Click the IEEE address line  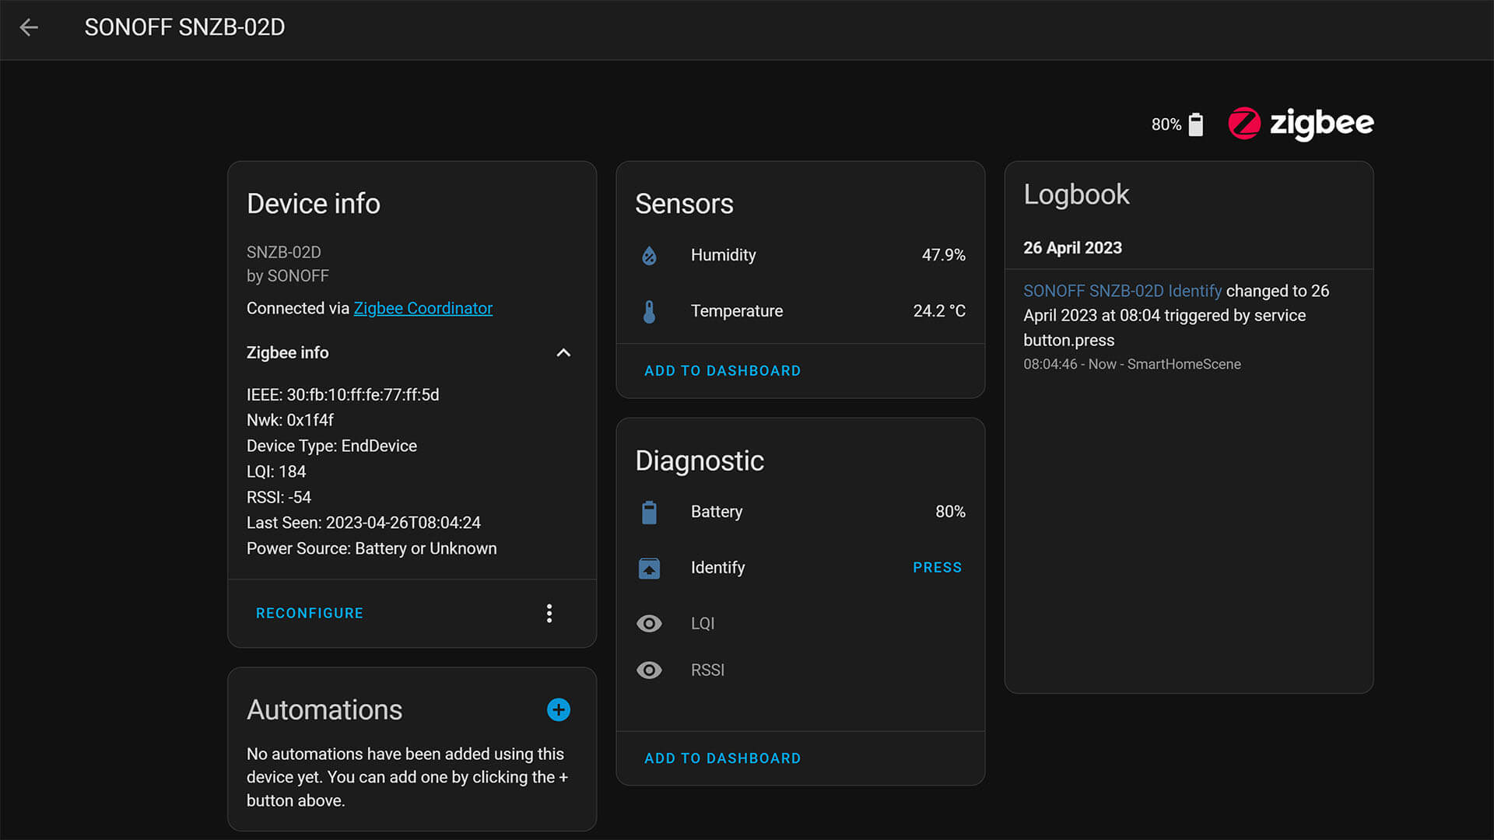343,395
